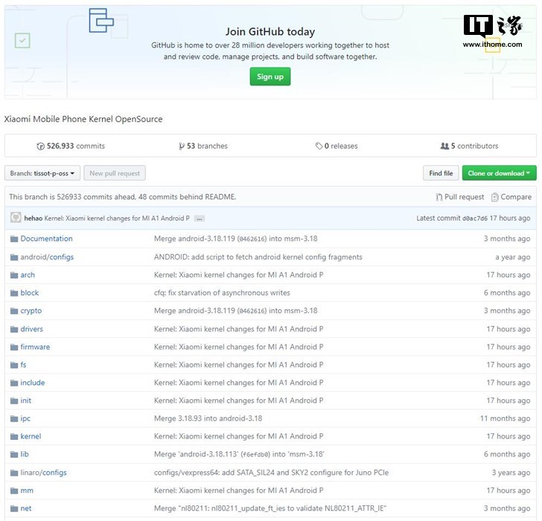Open the commit hash 0462616 in Documentation row
The image size is (542, 521).
click(x=252, y=239)
